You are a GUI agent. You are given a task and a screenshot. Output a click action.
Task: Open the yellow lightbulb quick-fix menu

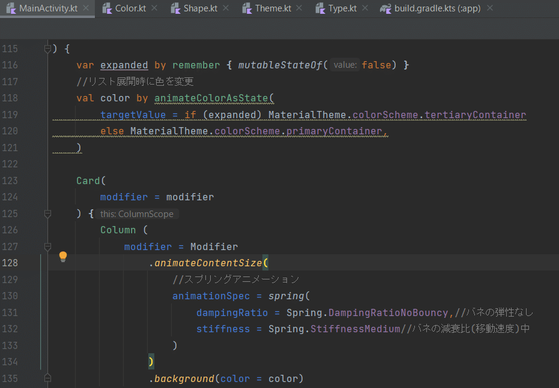tap(62, 256)
